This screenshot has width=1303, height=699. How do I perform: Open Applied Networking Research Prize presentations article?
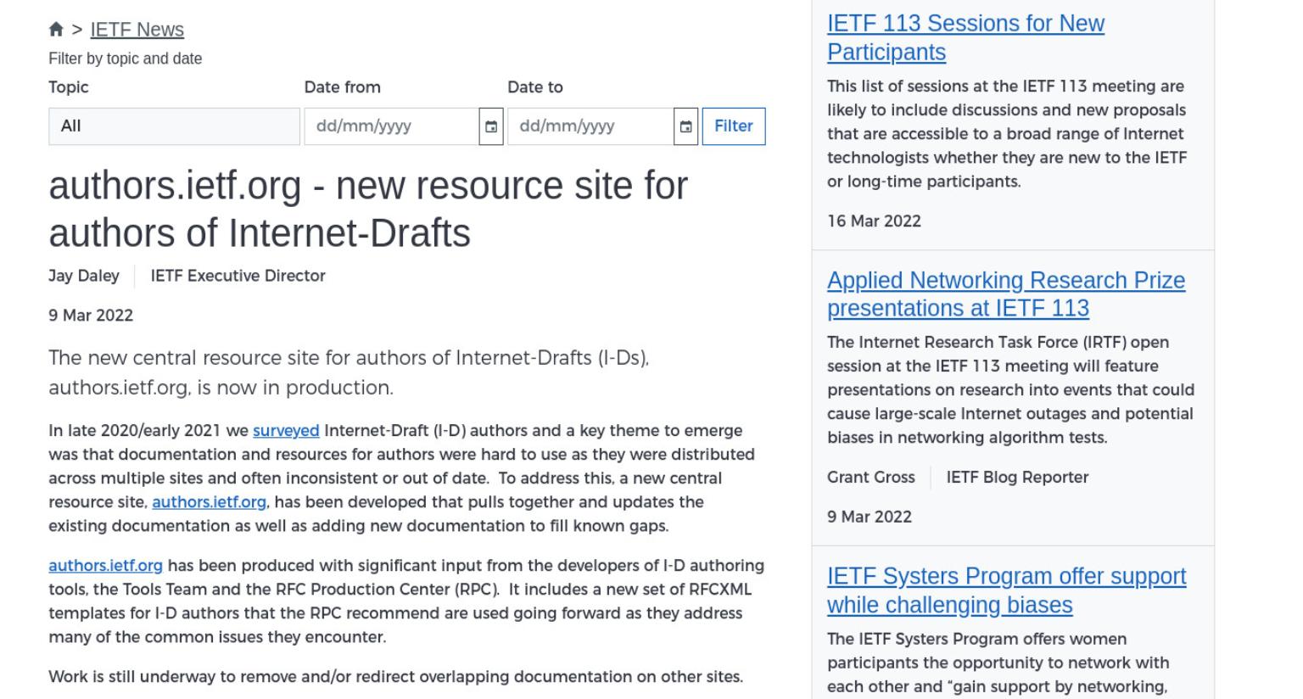[1006, 294]
